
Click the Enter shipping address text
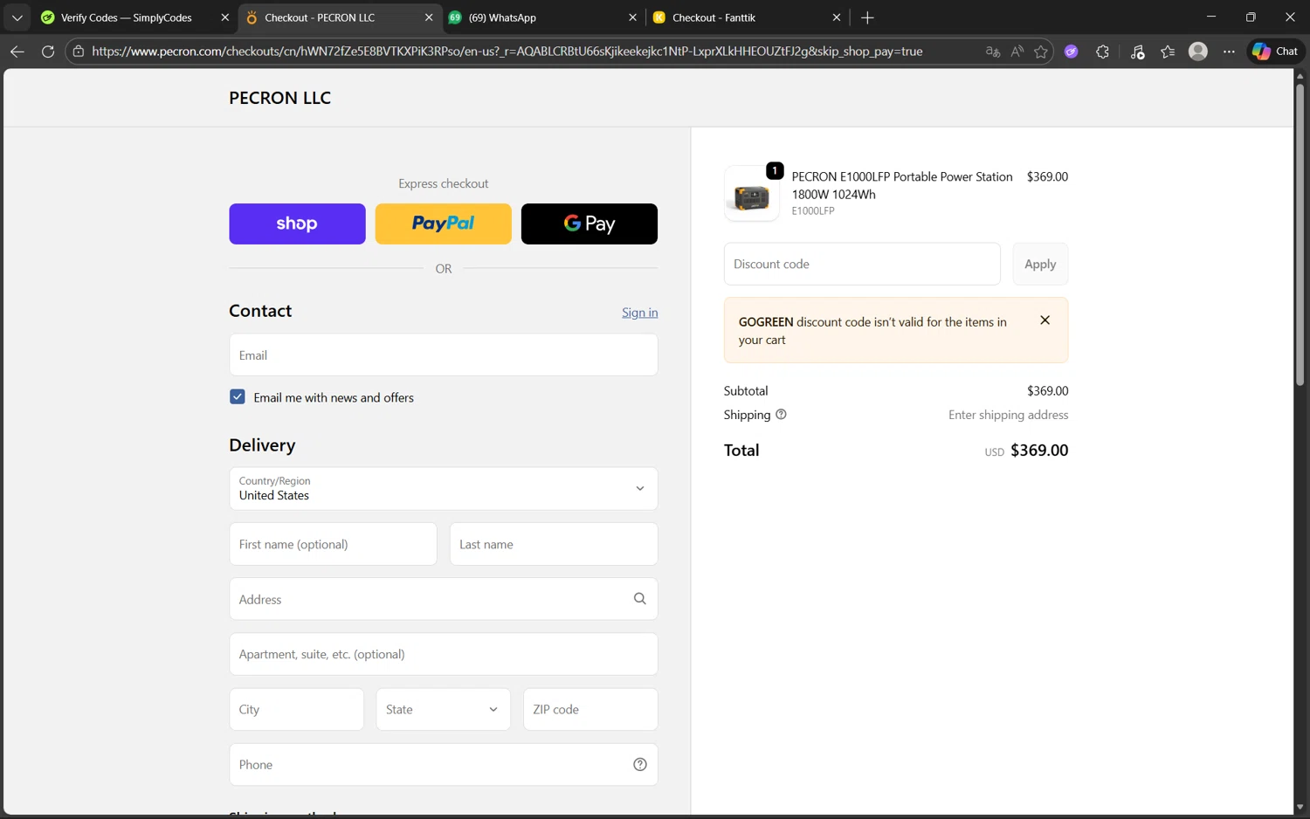click(1009, 415)
